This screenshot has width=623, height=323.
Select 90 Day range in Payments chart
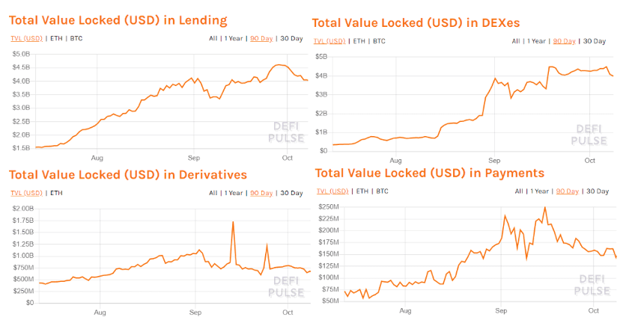(x=568, y=191)
